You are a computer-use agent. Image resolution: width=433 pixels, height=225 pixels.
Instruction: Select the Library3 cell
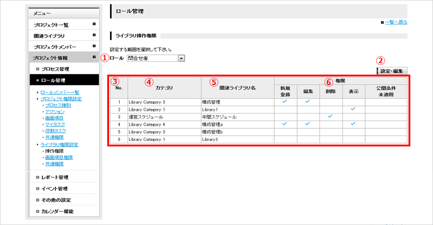[238, 139]
